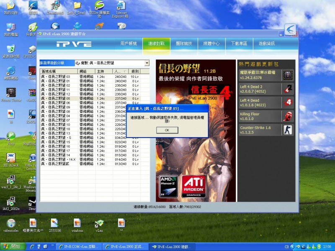Click the Killing Floor game icon
This screenshot has height=251, width=335.
tap(287, 116)
